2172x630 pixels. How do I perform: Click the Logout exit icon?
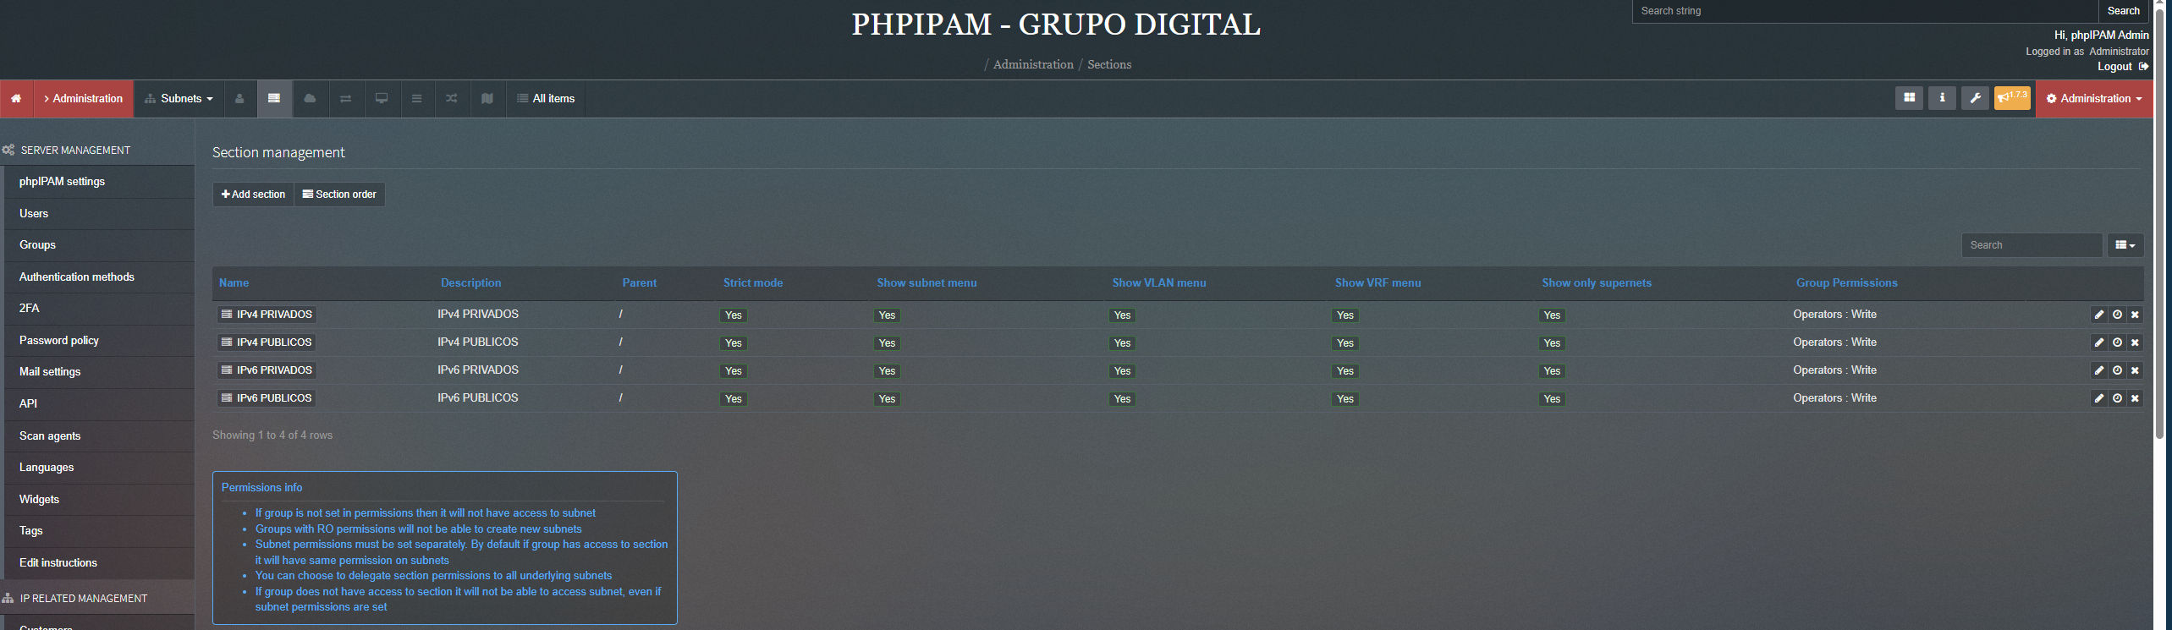(x=2143, y=67)
